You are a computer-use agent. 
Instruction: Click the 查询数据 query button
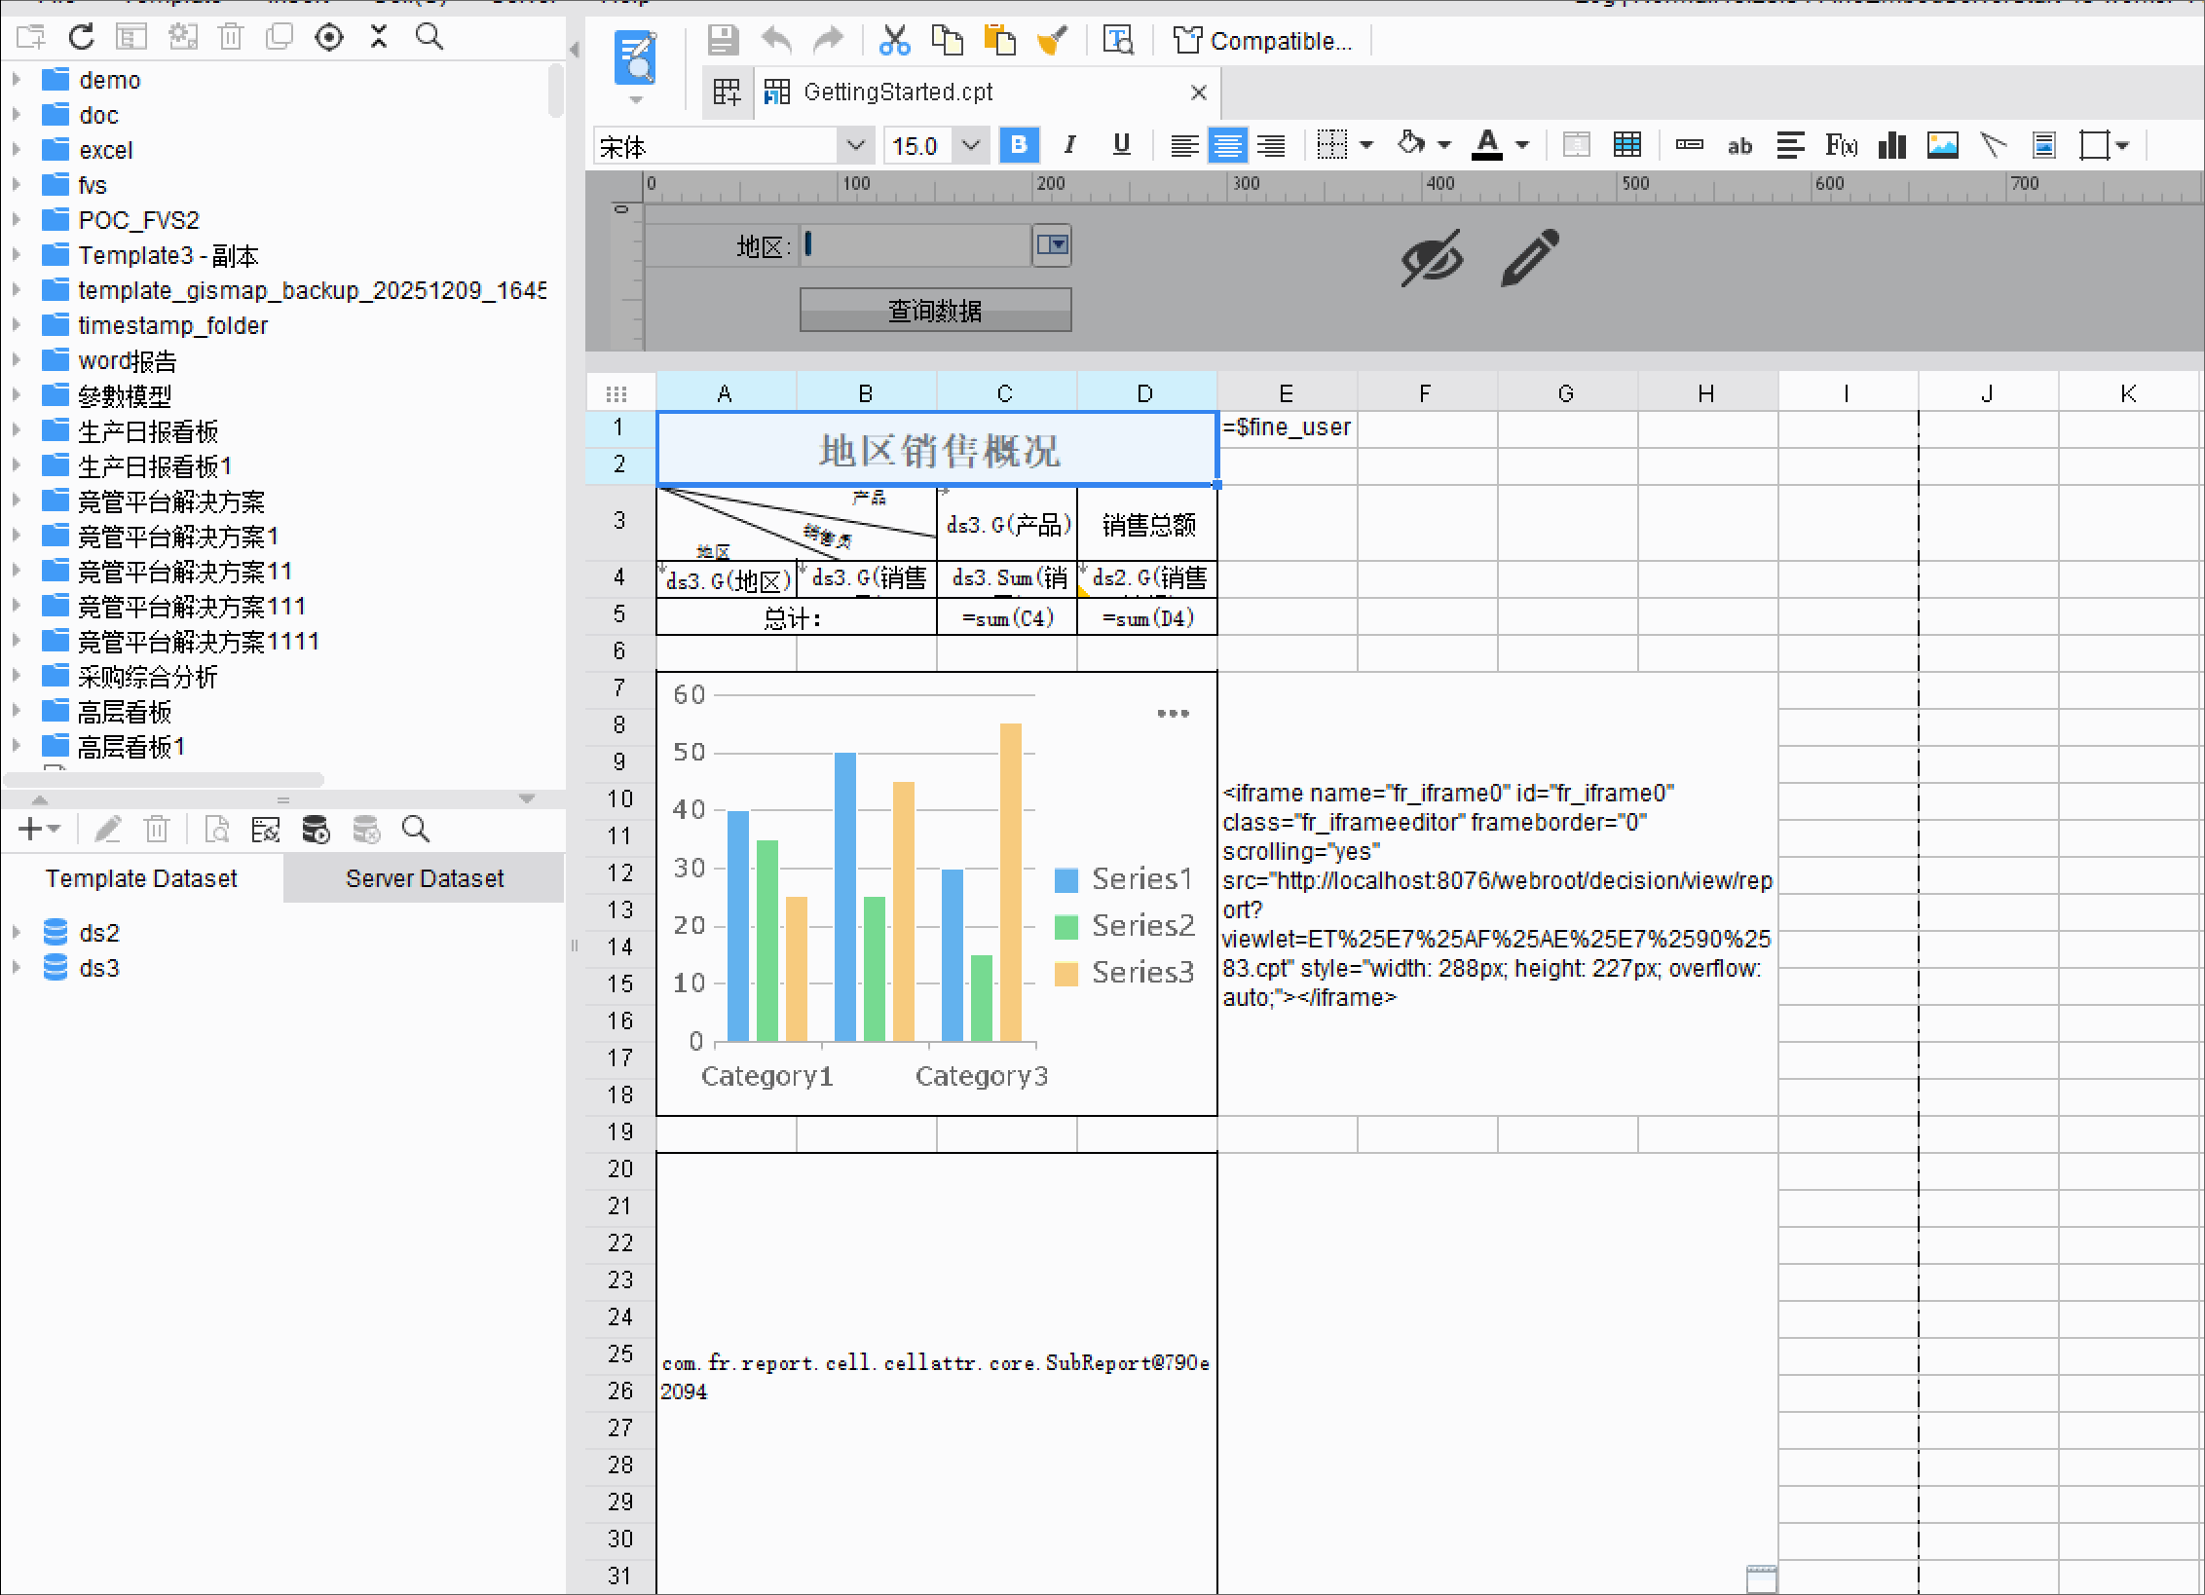935,311
